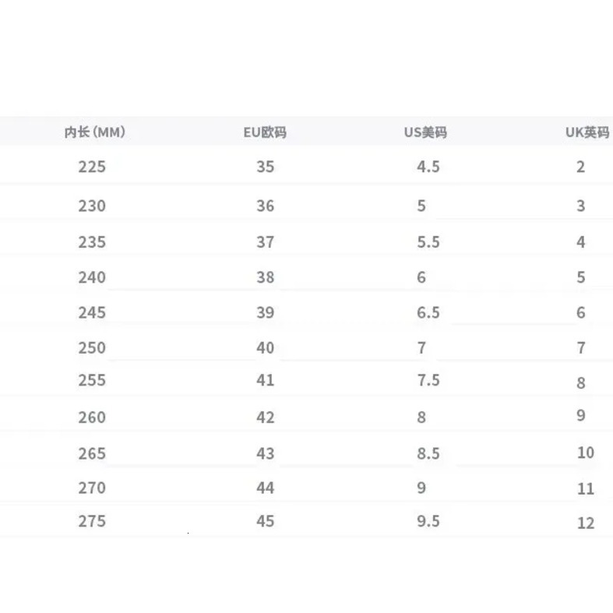Image resolution: width=613 pixels, height=613 pixels.
Task: Click the 255 millimeter length cell
Action: pos(92,381)
